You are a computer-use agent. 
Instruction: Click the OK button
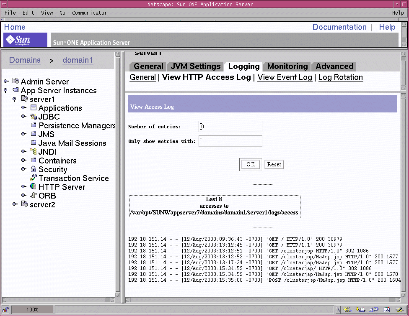click(x=251, y=164)
